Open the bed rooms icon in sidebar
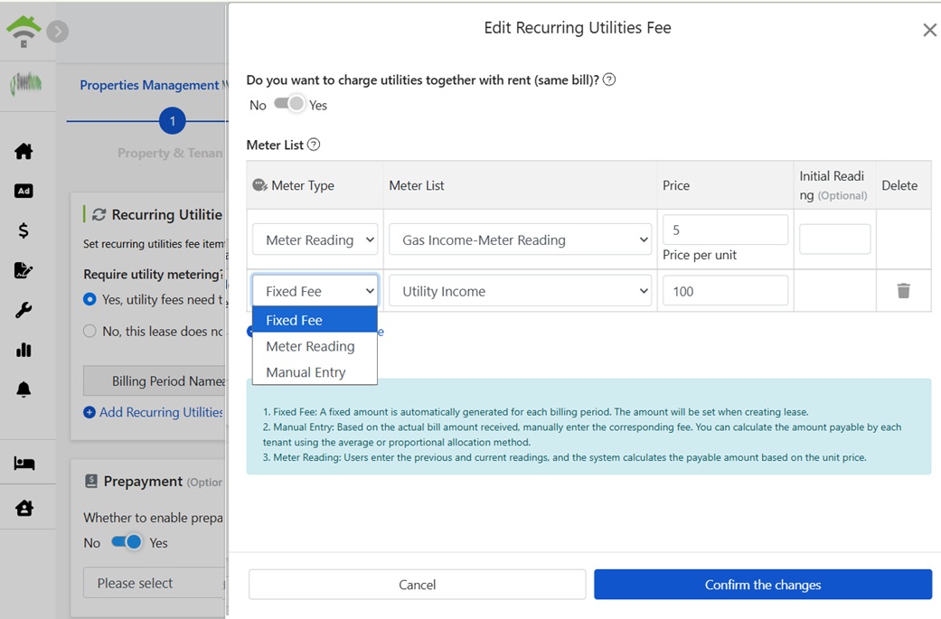 pos(24,463)
